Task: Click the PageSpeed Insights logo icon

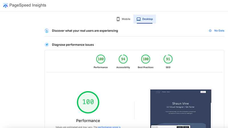Action: click(5, 5)
